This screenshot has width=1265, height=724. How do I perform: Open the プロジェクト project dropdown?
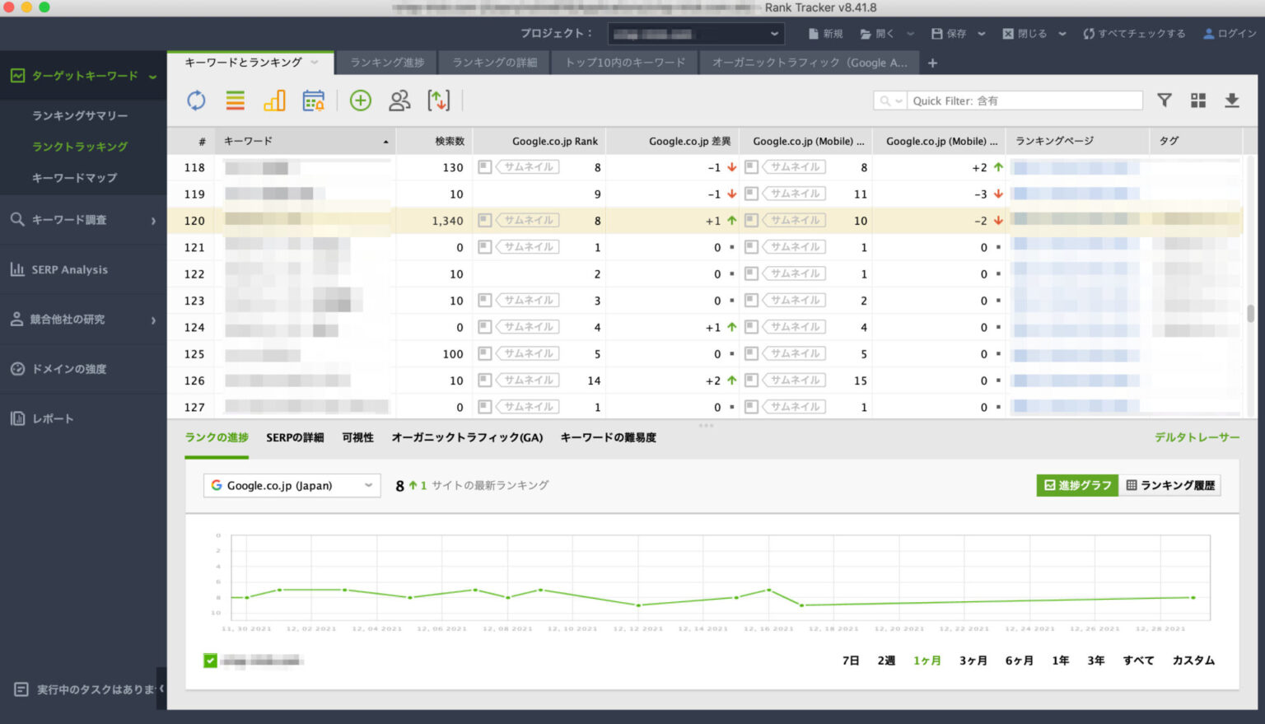click(x=696, y=34)
